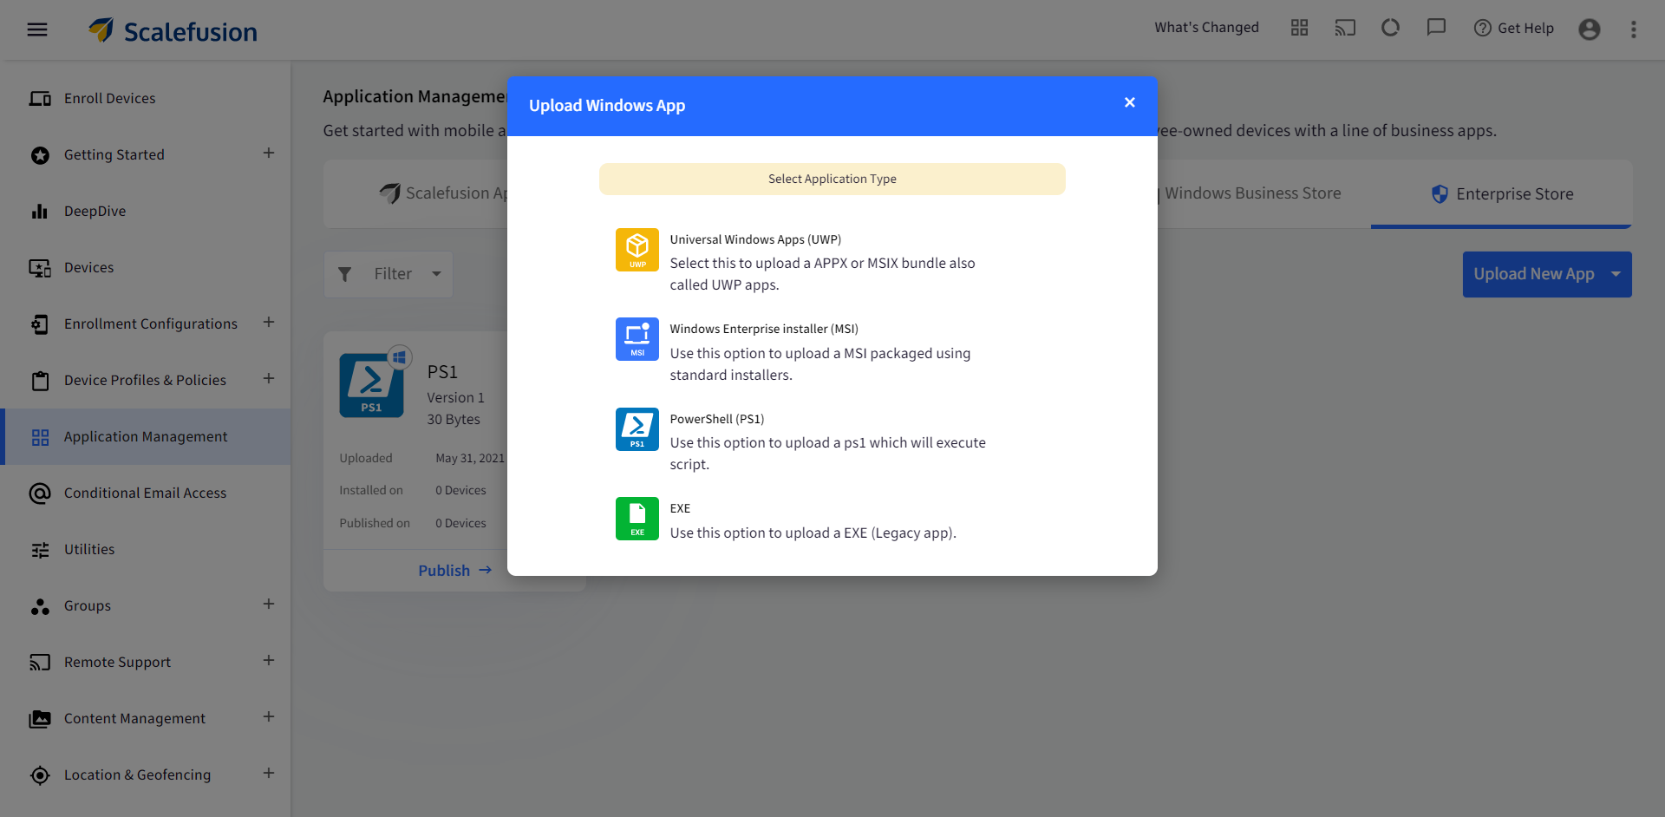Open Location & Geofencing in sidebar
Viewport: 1665px width, 817px height.
coord(145,775)
